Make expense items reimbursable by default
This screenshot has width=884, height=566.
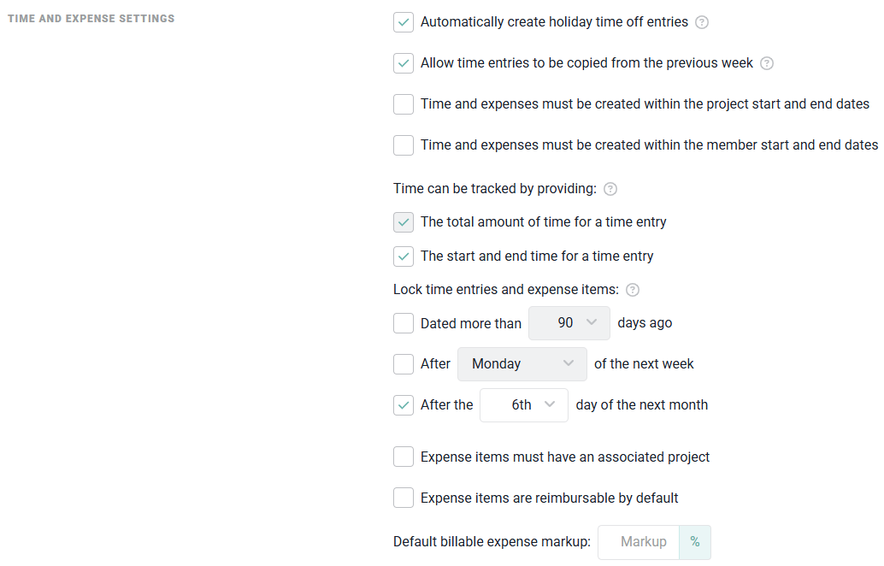click(404, 498)
